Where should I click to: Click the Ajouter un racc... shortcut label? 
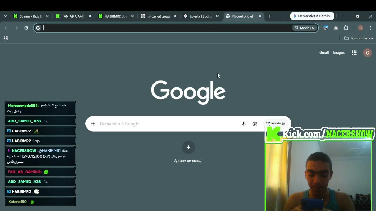(187, 161)
